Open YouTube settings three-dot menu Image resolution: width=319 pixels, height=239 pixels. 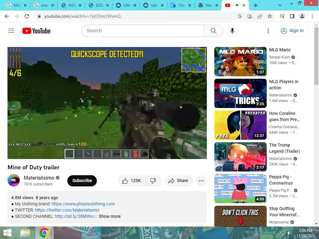point(268,31)
